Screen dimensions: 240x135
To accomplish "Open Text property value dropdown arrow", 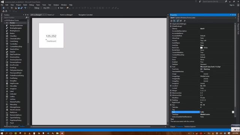I will 233,112.
